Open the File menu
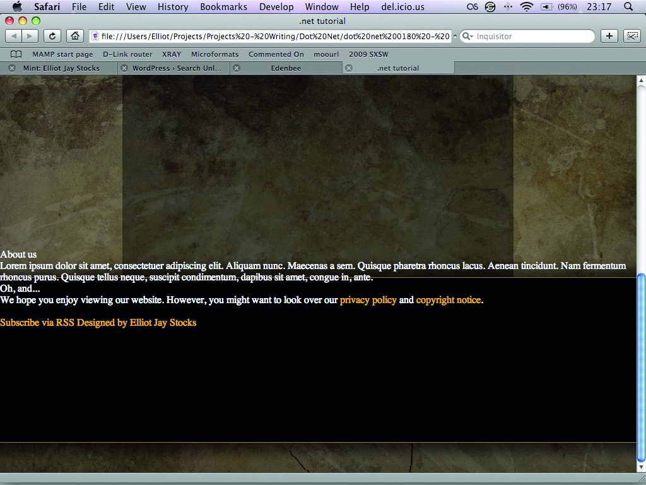This screenshot has height=485, width=646. pyautogui.click(x=79, y=6)
